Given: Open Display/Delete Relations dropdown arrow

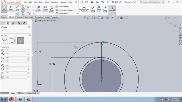Looking at the screenshot, I should [84, 14].
